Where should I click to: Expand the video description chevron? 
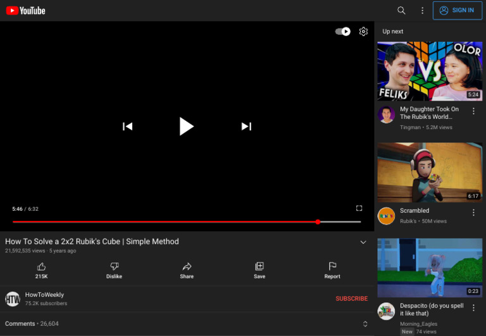click(363, 242)
